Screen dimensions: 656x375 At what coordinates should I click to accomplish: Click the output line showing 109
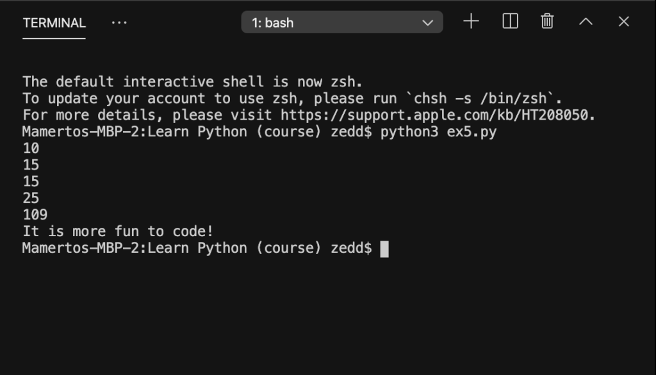point(35,215)
